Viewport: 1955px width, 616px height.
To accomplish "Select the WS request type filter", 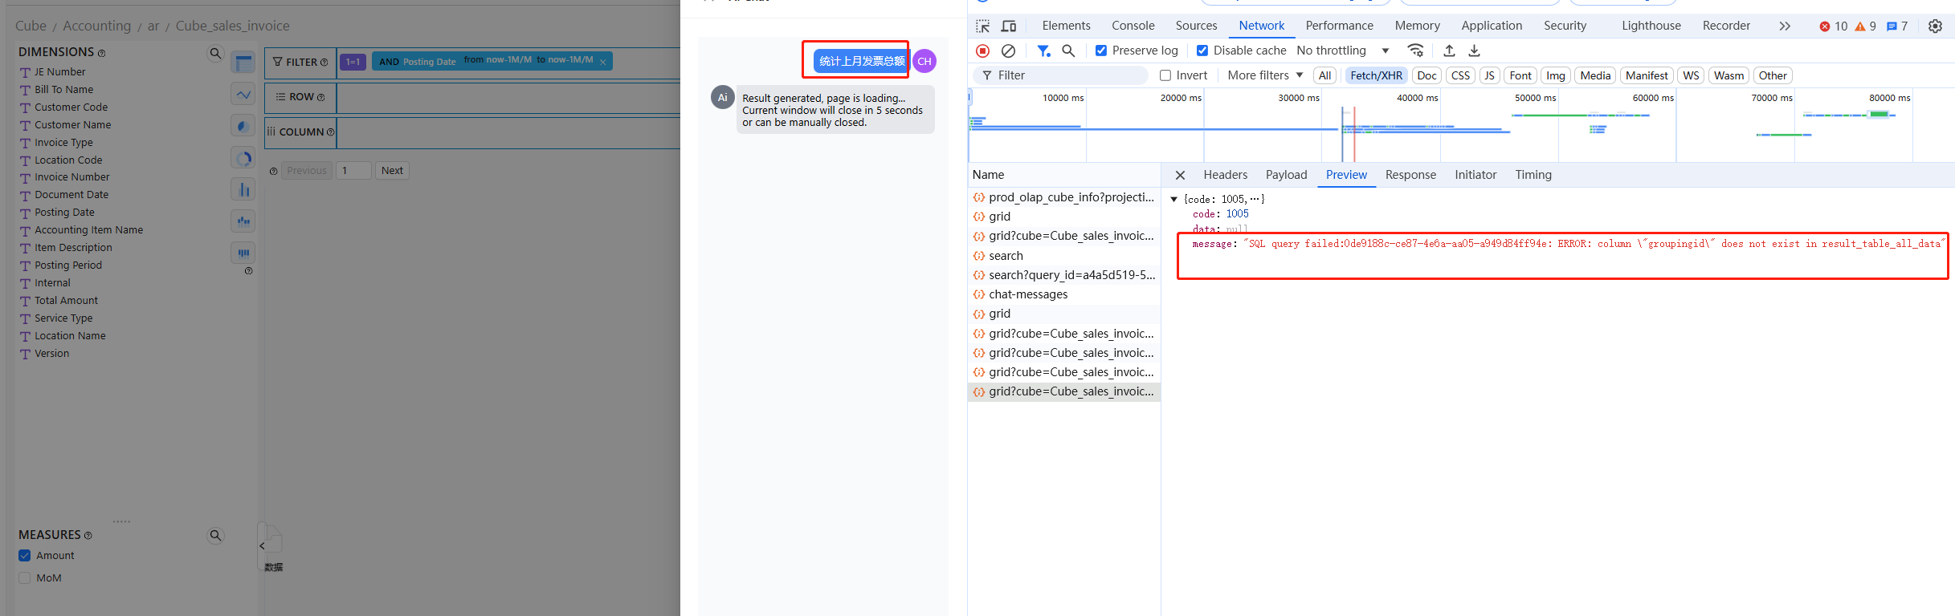I will coord(1691,75).
